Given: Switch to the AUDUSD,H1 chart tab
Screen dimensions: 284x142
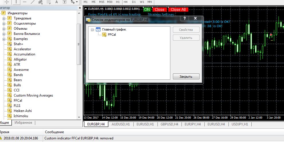Looking at the screenshot, I should [121, 124].
